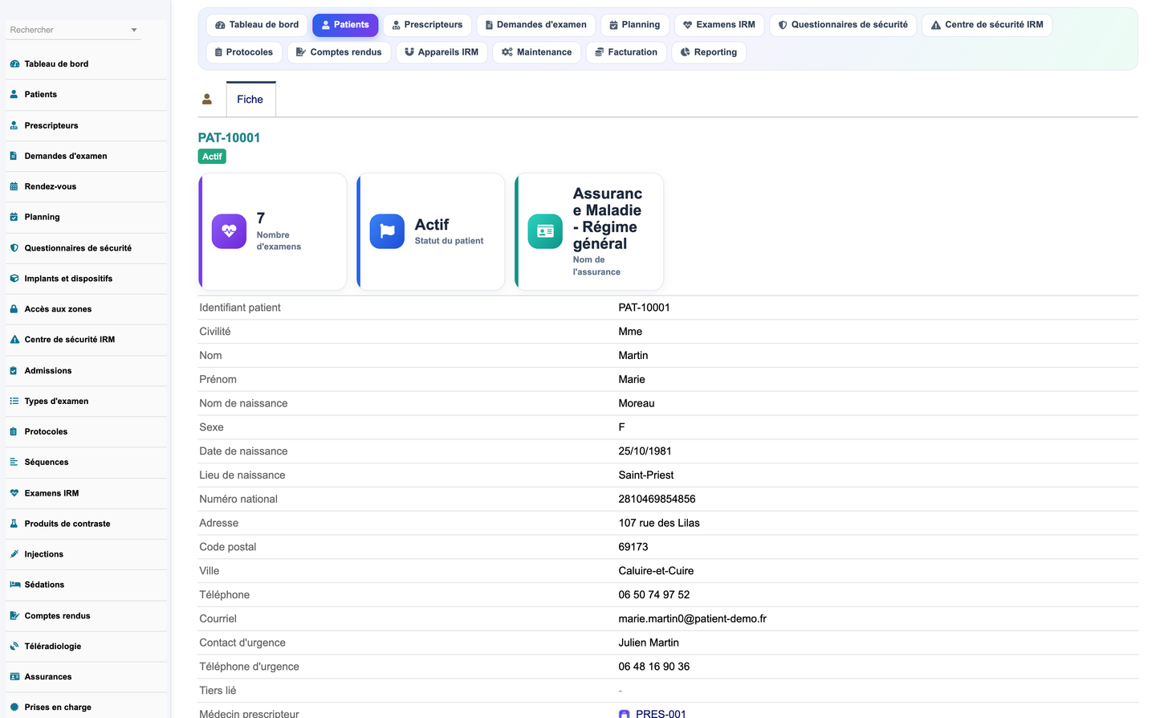The height and width of the screenshot is (718, 1160).
Task: Click the Tableau de bord sidebar gauge icon
Action: pyautogui.click(x=14, y=64)
